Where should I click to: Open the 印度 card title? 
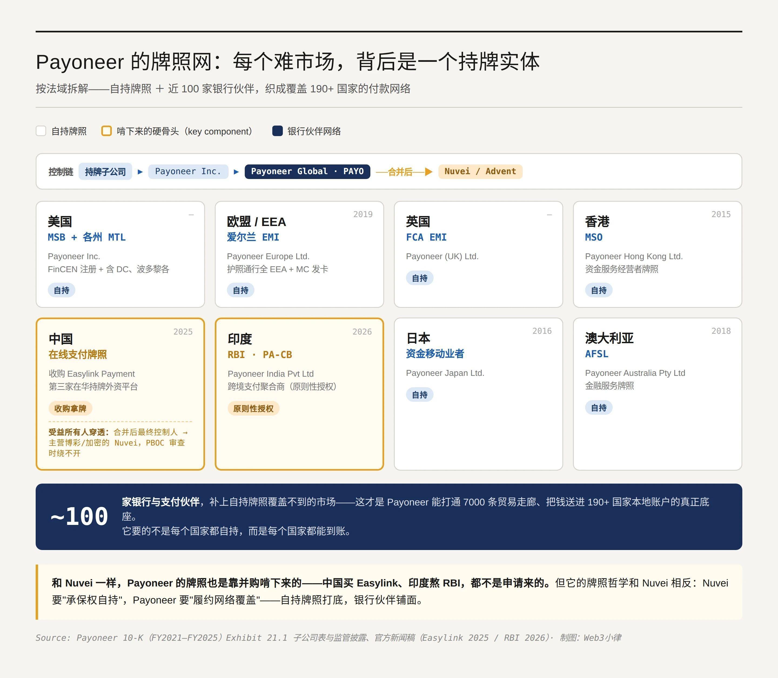click(240, 339)
